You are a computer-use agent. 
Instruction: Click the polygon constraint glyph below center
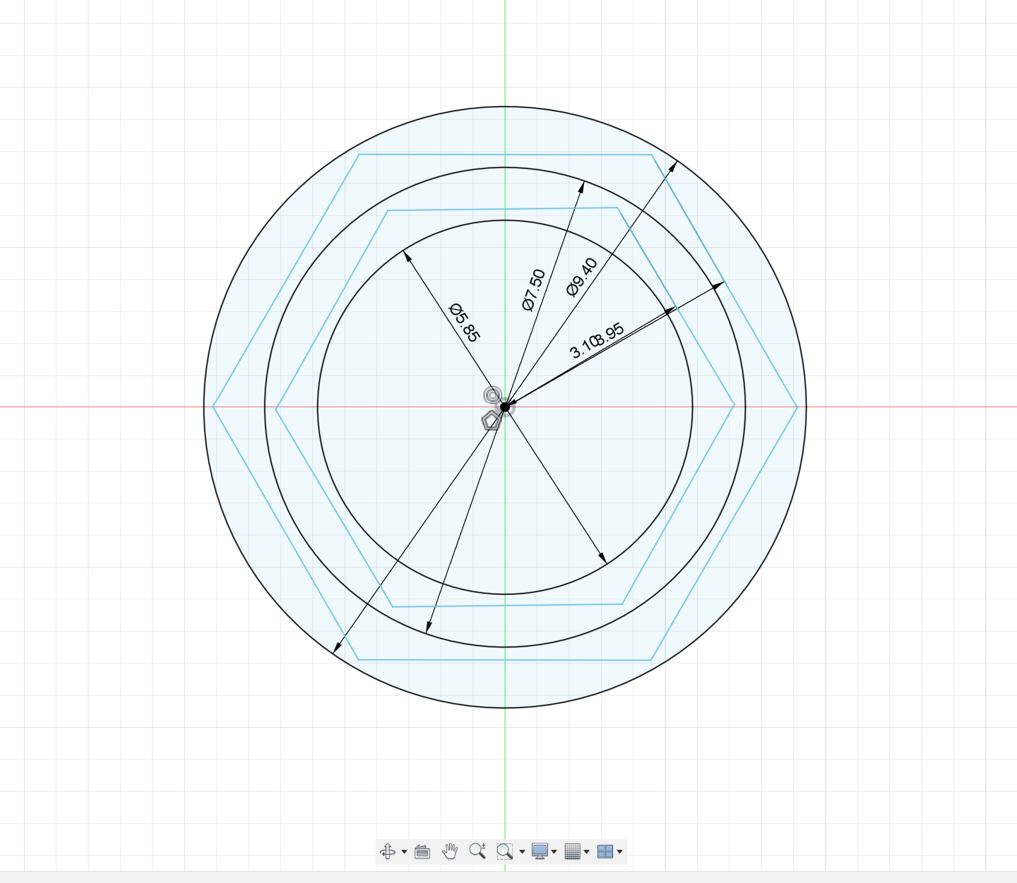point(491,421)
